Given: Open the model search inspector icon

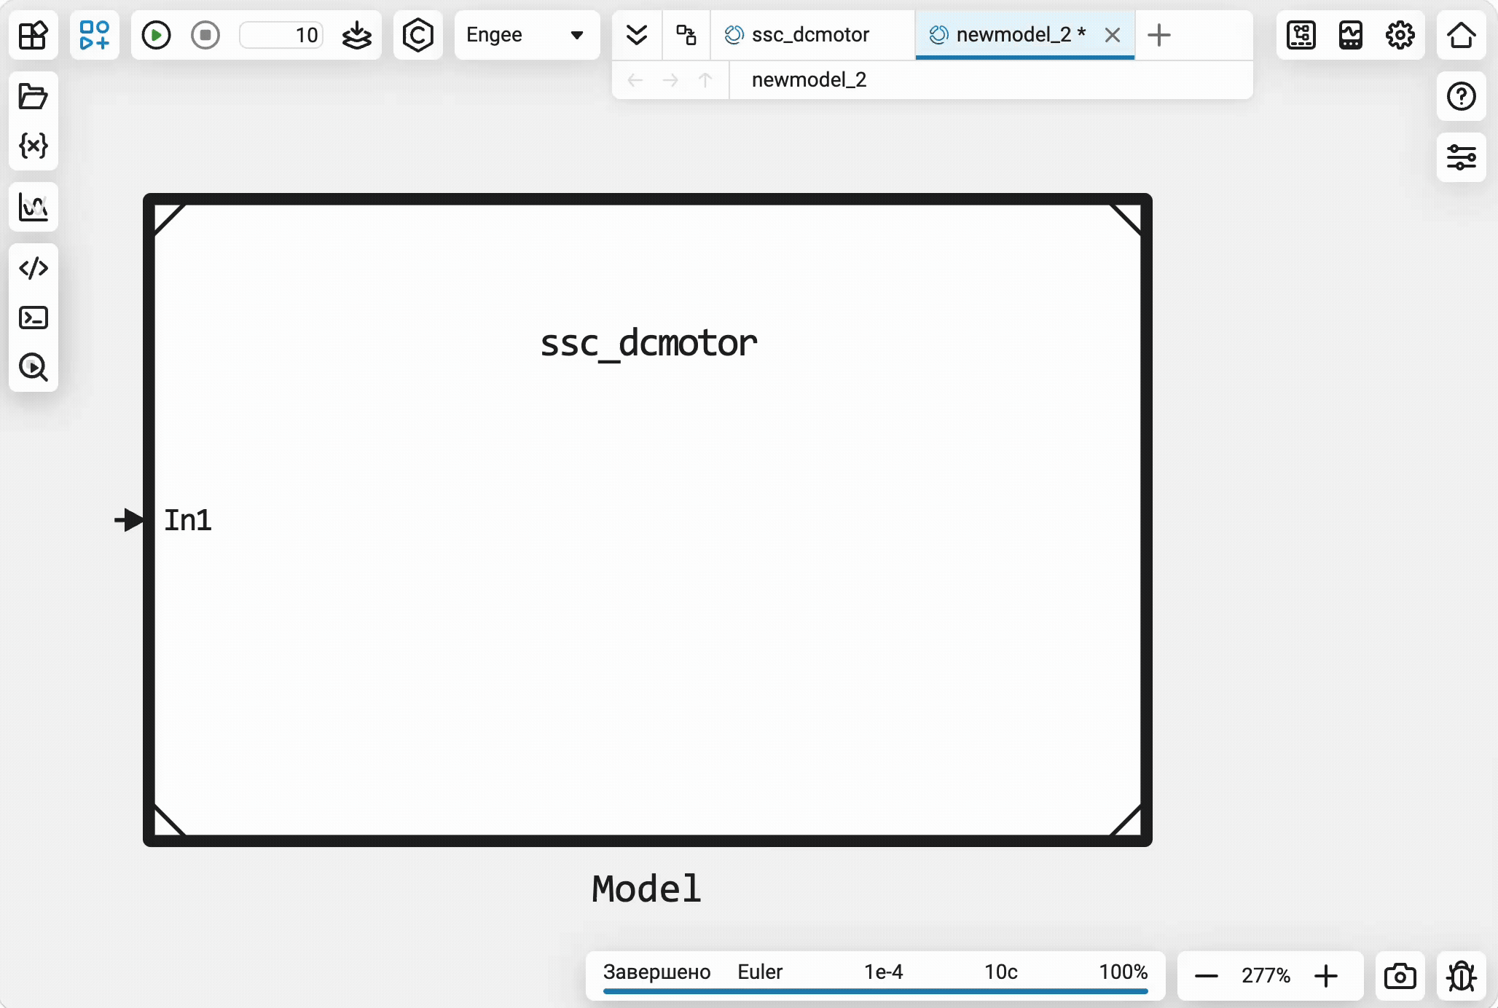Looking at the screenshot, I should click(x=34, y=367).
